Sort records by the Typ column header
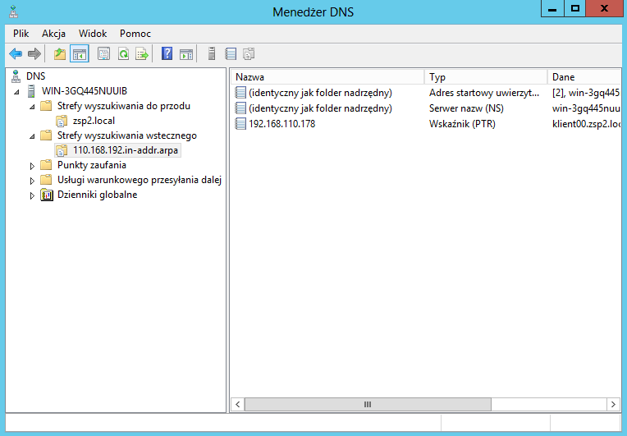 tap(484, 77)
